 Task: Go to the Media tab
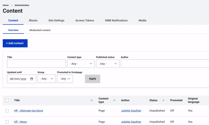click(142, 21)
